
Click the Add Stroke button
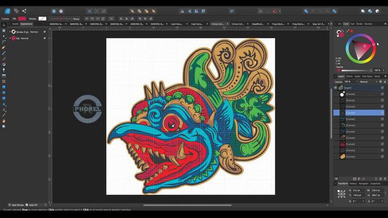click(x=16, y=205)
